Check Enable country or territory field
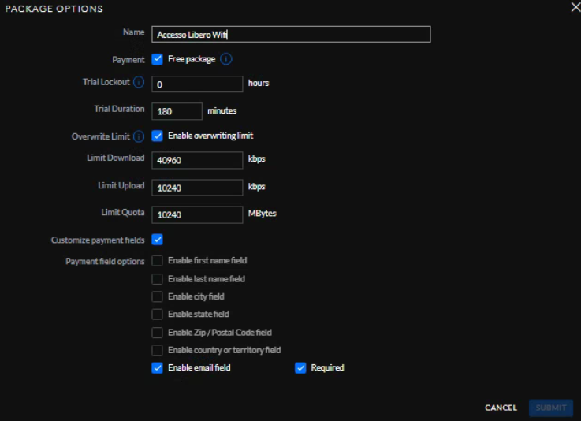 tap(157, 350)
